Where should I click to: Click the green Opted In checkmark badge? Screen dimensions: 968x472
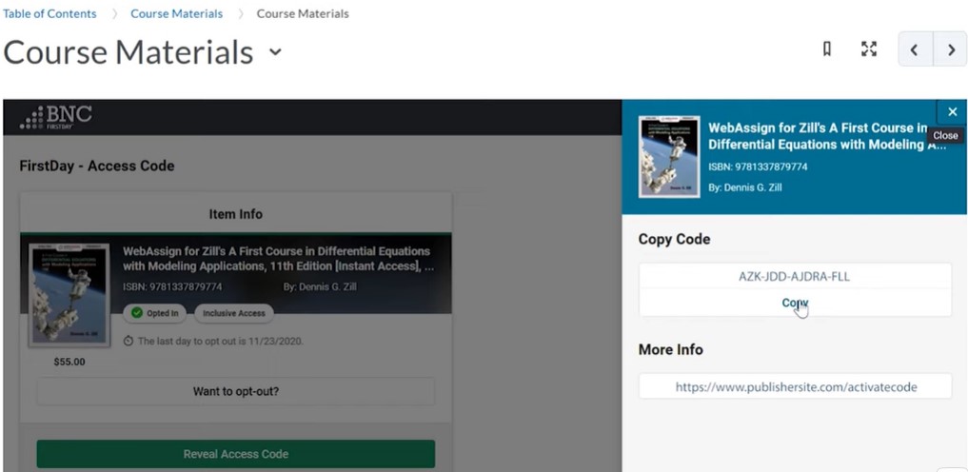(156, 313)
